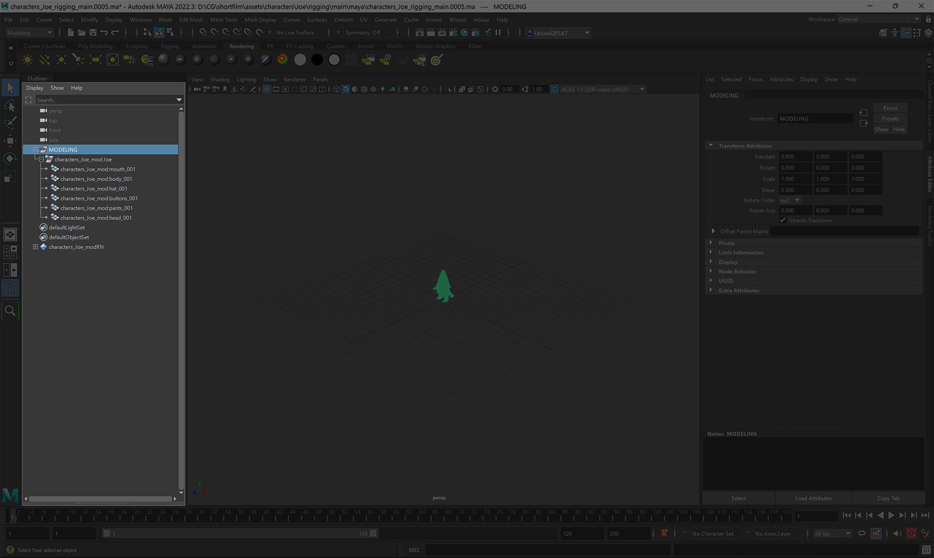The height and width of the screenshot is (558, 934).
Task: Click Go to end of playback range
Action: 925,515
